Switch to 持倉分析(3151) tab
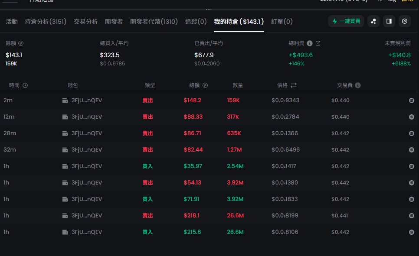 pyautogui.click(x=46, y=22)
